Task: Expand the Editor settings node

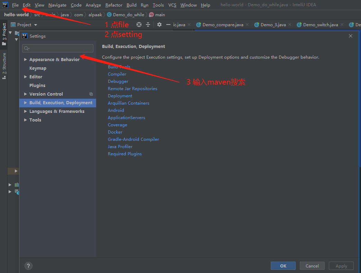Action: point(25,77)
